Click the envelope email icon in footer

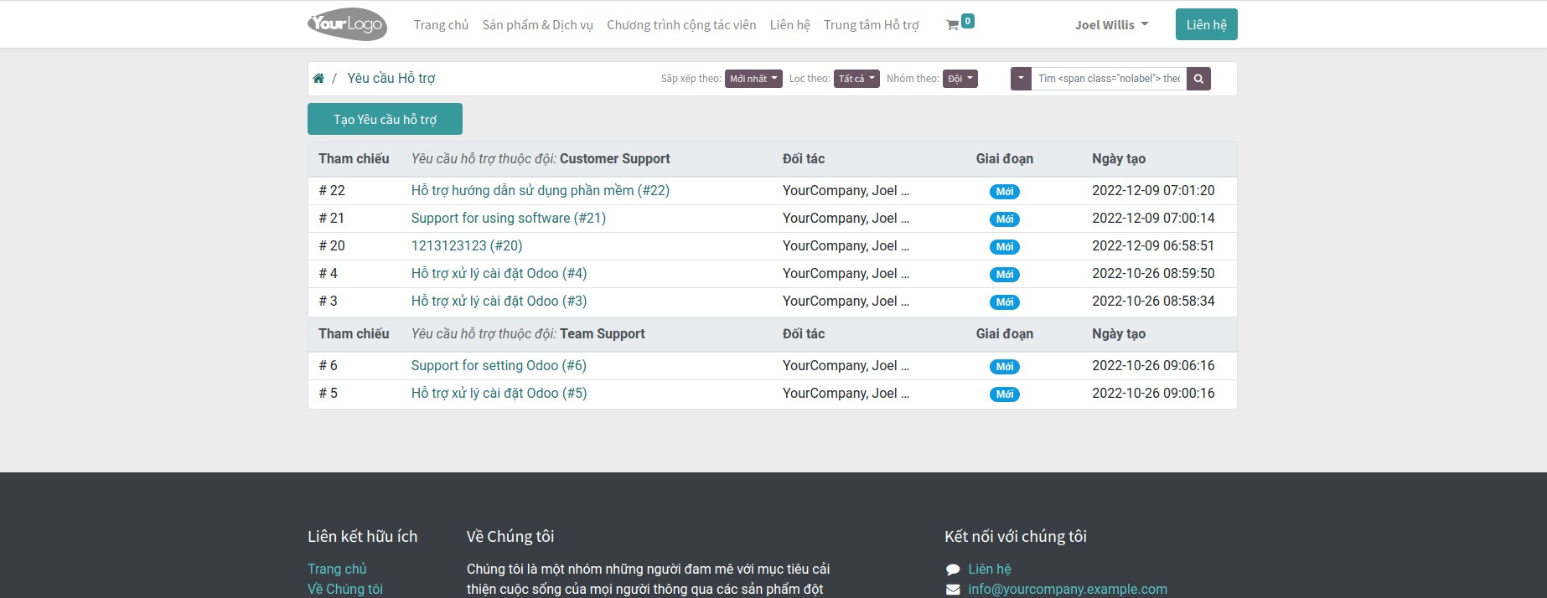point(953,590)
